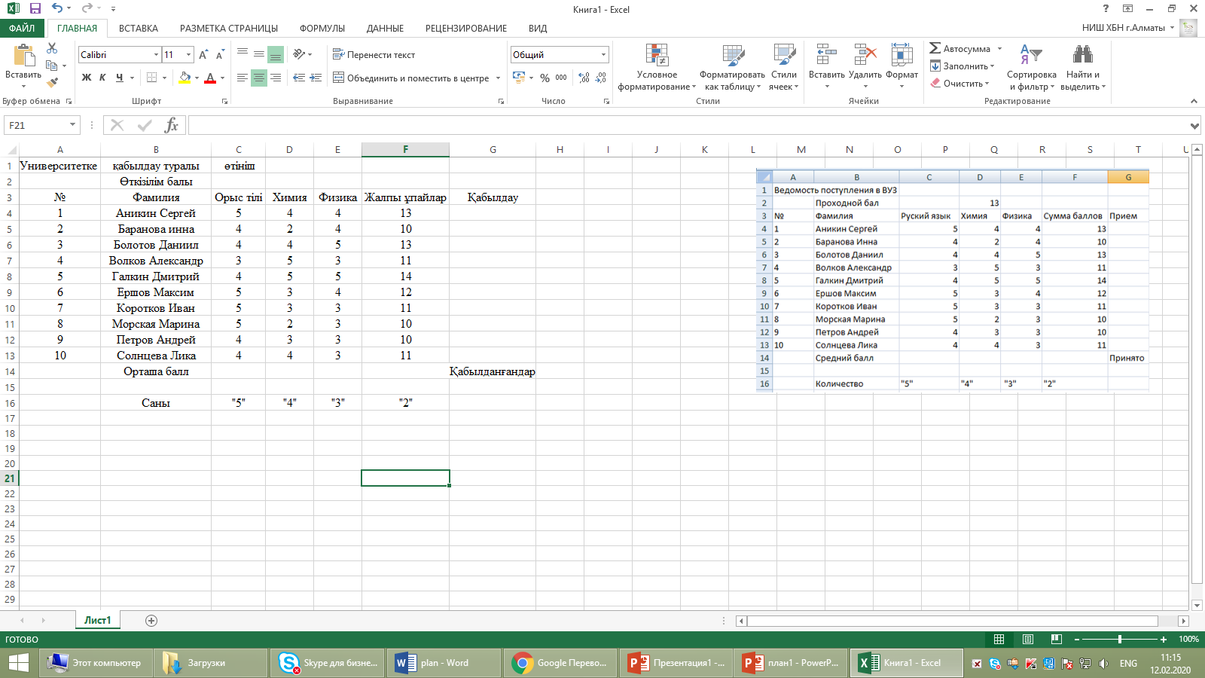Expand the number format dropdown
The height and width of the screenshot is (678, 1205).
[x=603, y=55]
